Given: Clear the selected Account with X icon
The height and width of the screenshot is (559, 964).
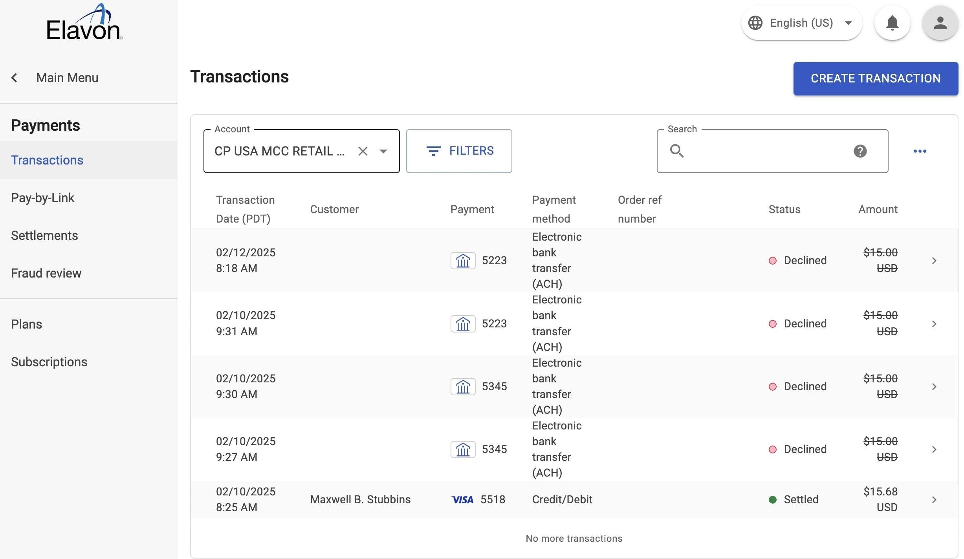Looking at the screenshot, I should tap(363, 151).
